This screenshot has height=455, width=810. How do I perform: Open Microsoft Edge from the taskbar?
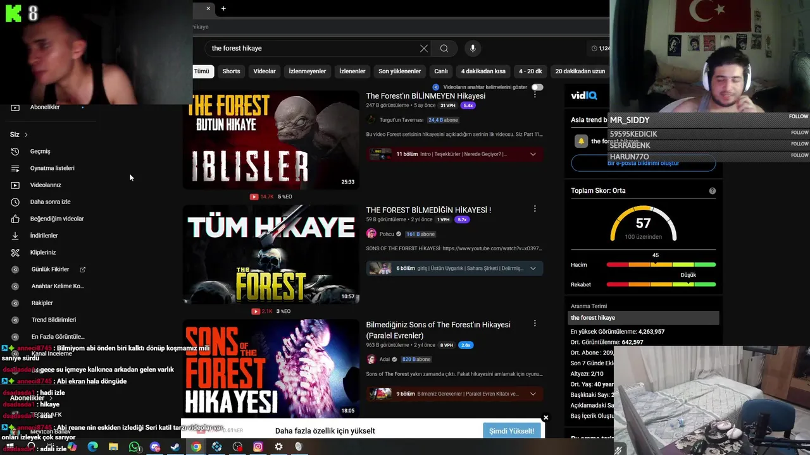[x=92, y=447]
